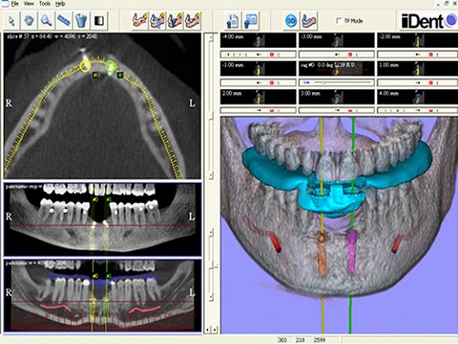Click red square marker under 1.00 mm slice
The width and height of the screenshot is (458, 344).
pos(431,83)
